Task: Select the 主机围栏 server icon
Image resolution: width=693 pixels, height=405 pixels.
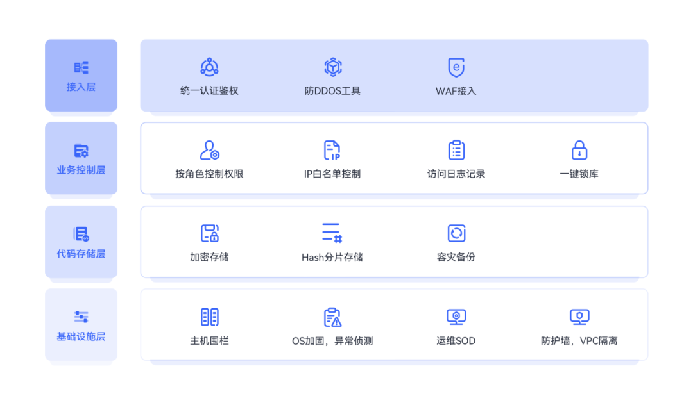Action: click(x=209, y=316)
